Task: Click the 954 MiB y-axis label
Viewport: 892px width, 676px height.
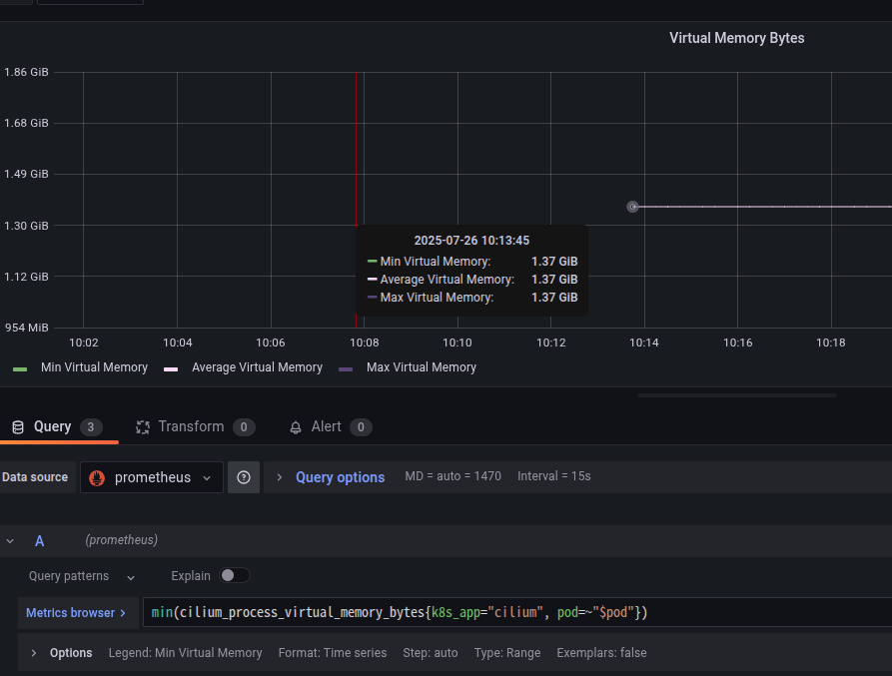Action: click(27, 328)
